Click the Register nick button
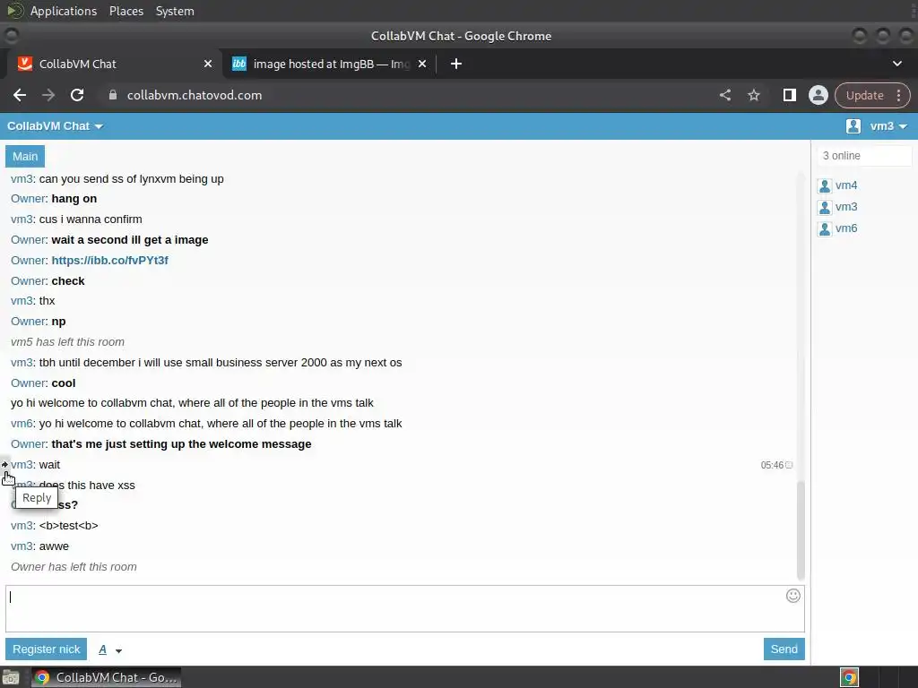 [x=47, y=649]
